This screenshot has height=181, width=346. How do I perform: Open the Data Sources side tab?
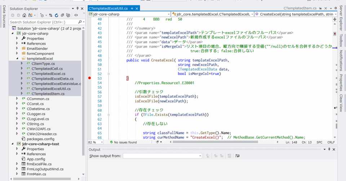(x=4, y=17)
